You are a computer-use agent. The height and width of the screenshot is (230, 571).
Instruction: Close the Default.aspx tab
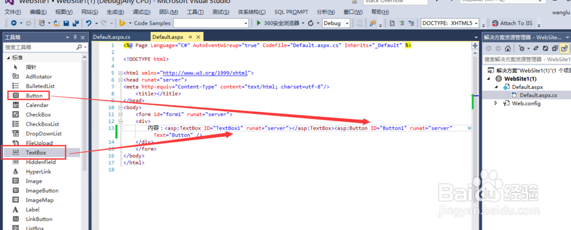click(199, 37)
